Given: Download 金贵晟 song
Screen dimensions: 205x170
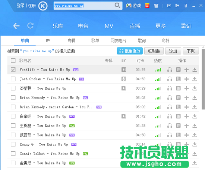Looking at the screenshot, I should tap(195, 163).
